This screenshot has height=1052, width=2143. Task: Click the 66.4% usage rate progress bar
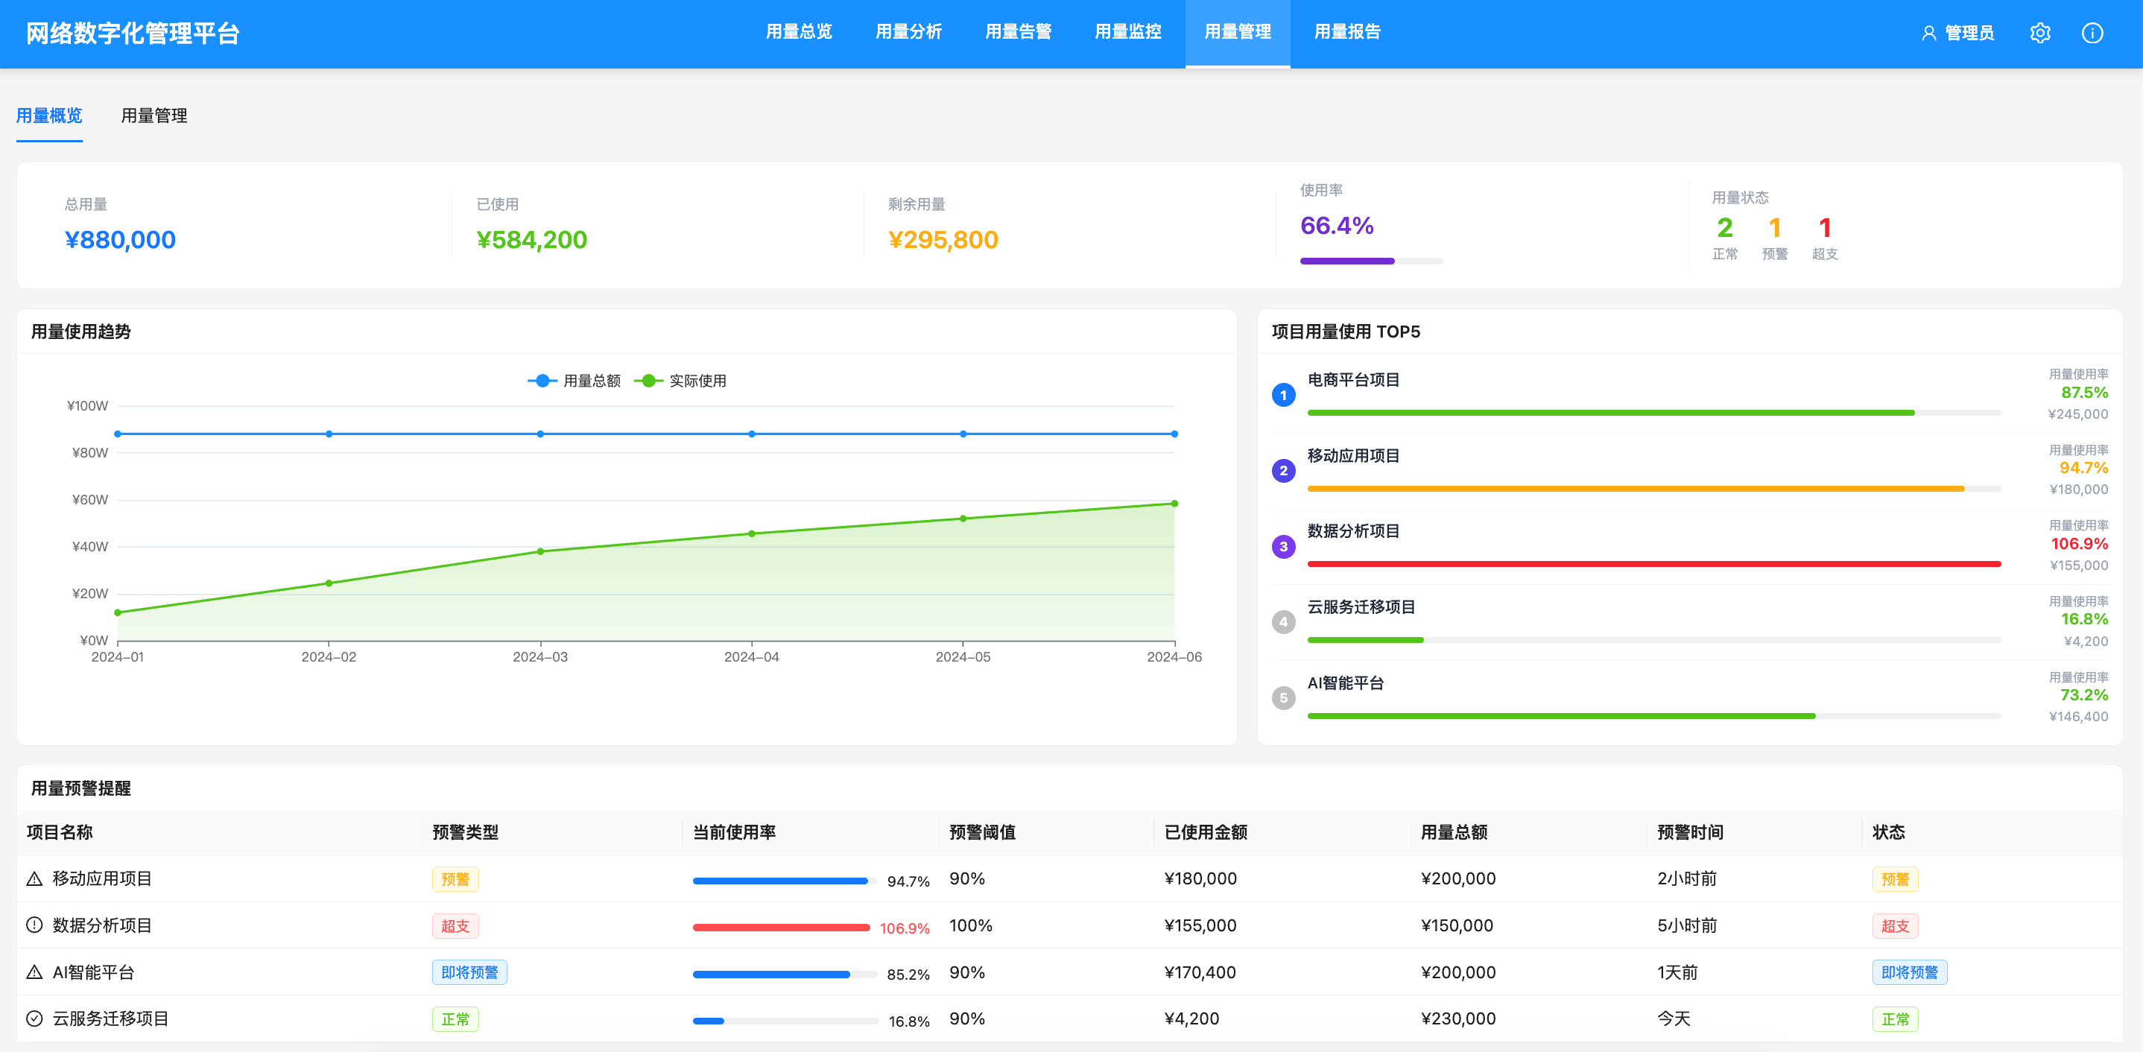[x=1371, y=261]
